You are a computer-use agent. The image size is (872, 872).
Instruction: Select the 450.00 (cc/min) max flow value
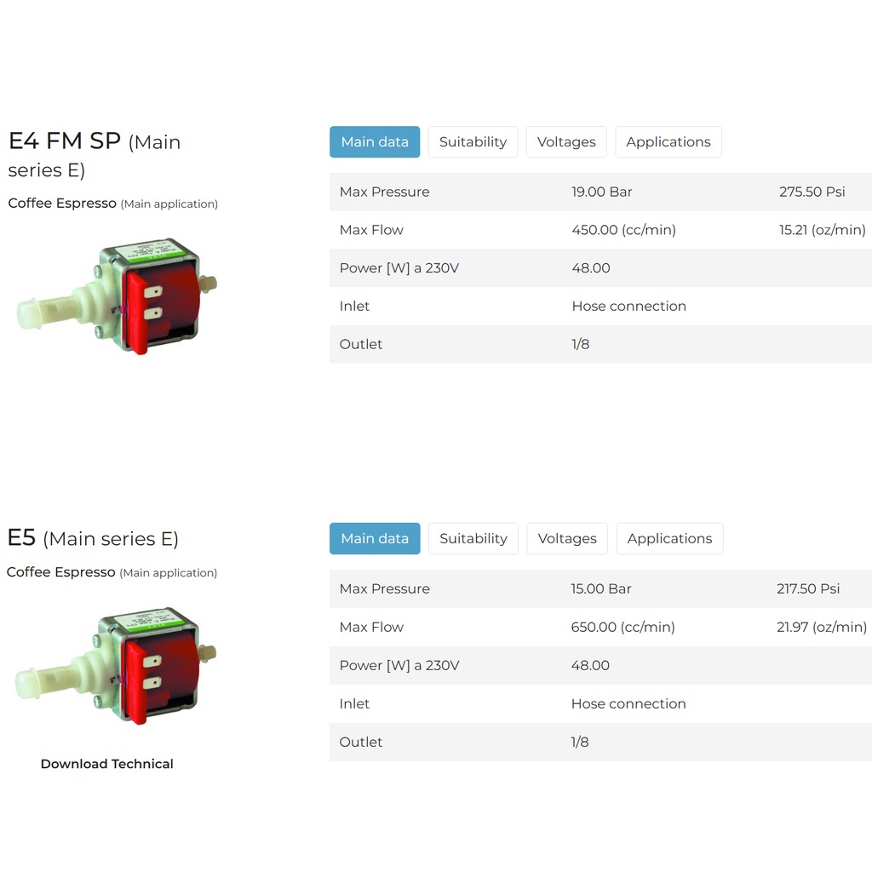[x=623, y=230]
